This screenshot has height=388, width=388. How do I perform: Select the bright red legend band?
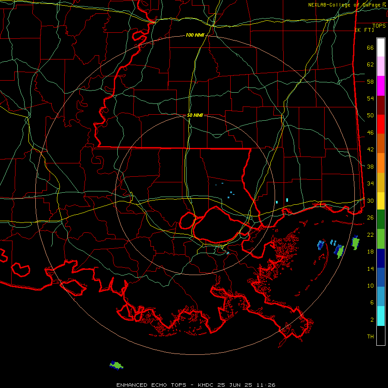[x=381, y=125]
